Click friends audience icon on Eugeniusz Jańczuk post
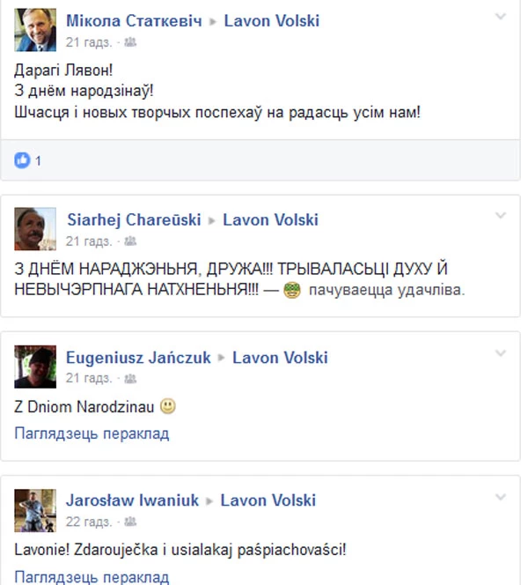528x585 pixels. tap(130, 379)
